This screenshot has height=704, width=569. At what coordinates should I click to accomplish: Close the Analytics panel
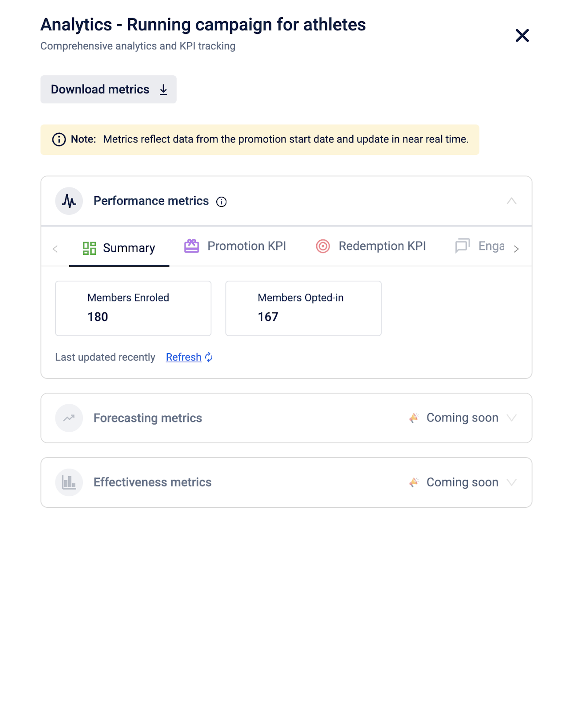click(x=522, y=36)
